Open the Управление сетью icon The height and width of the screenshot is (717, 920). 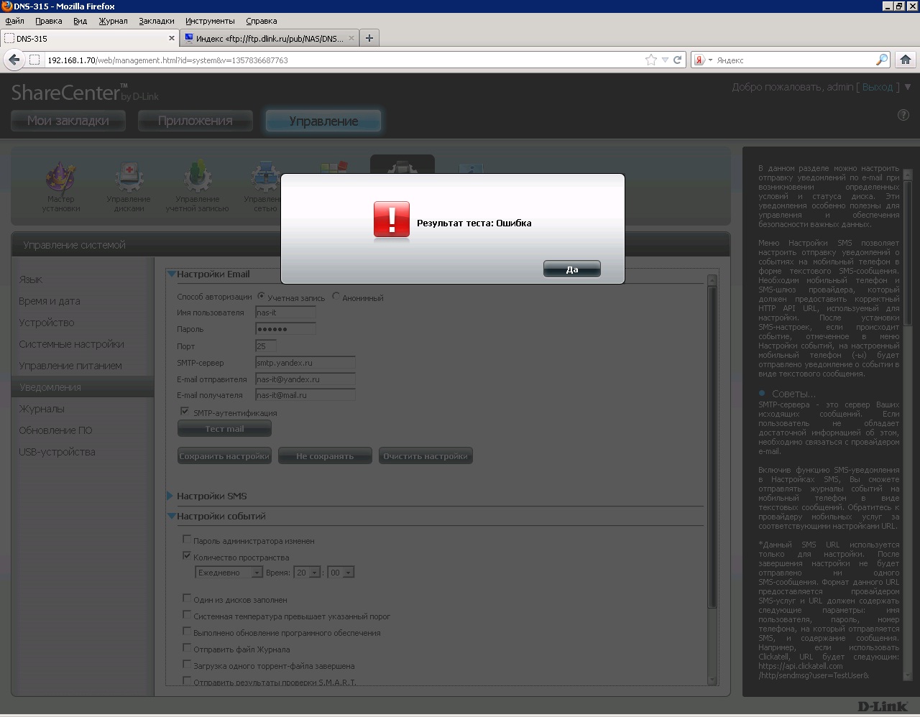point(263,187)
